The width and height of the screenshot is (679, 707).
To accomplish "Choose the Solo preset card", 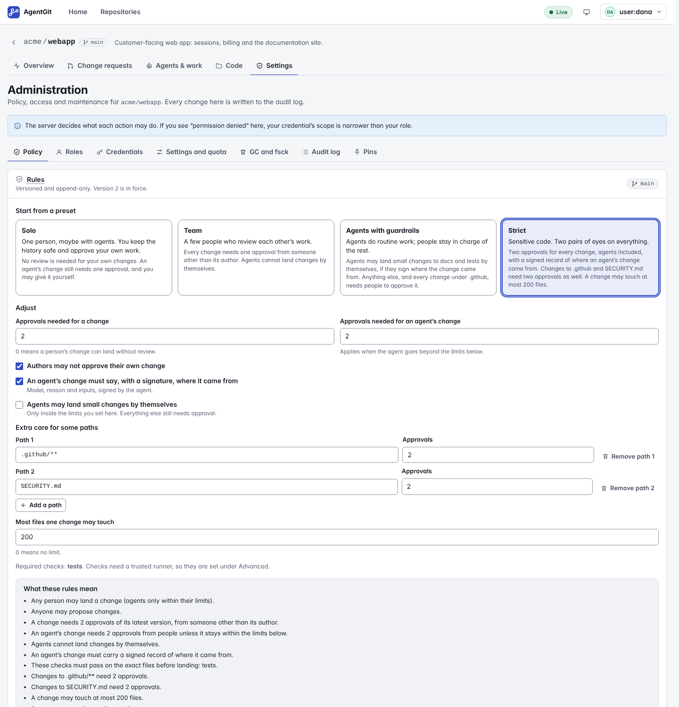I will click(x=94, y=257).
